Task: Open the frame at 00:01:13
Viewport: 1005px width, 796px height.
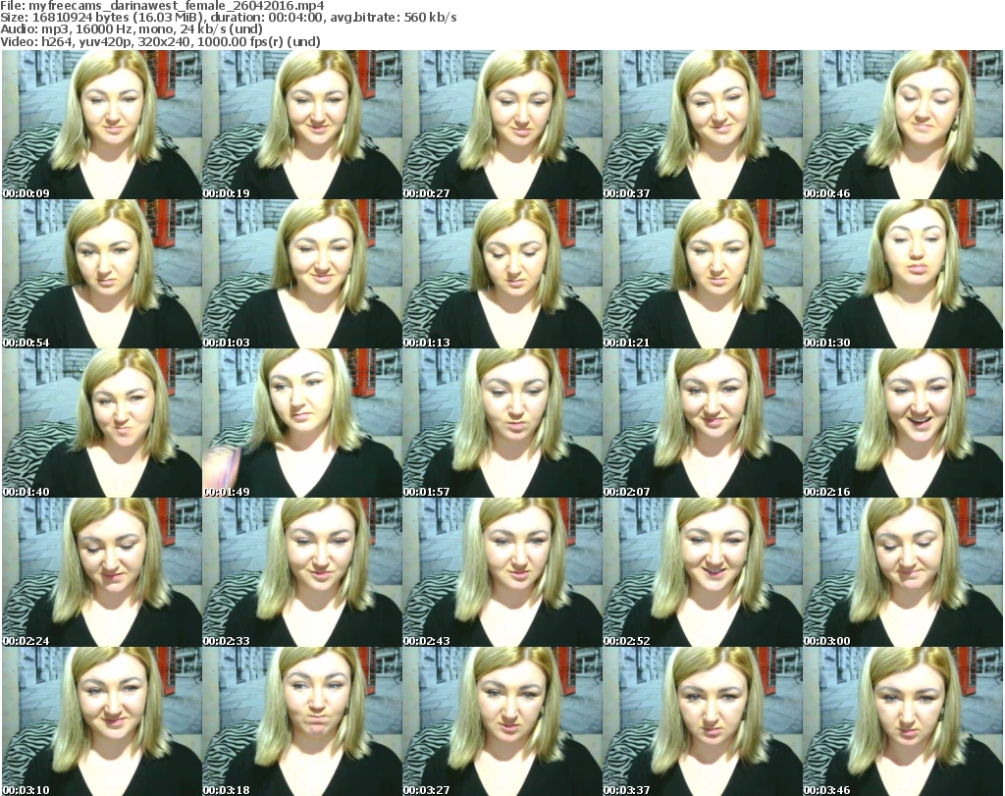Action: [502, 274]
